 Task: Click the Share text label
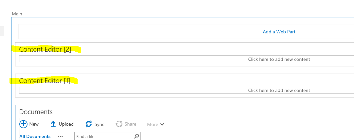click(x=130, y=124)
